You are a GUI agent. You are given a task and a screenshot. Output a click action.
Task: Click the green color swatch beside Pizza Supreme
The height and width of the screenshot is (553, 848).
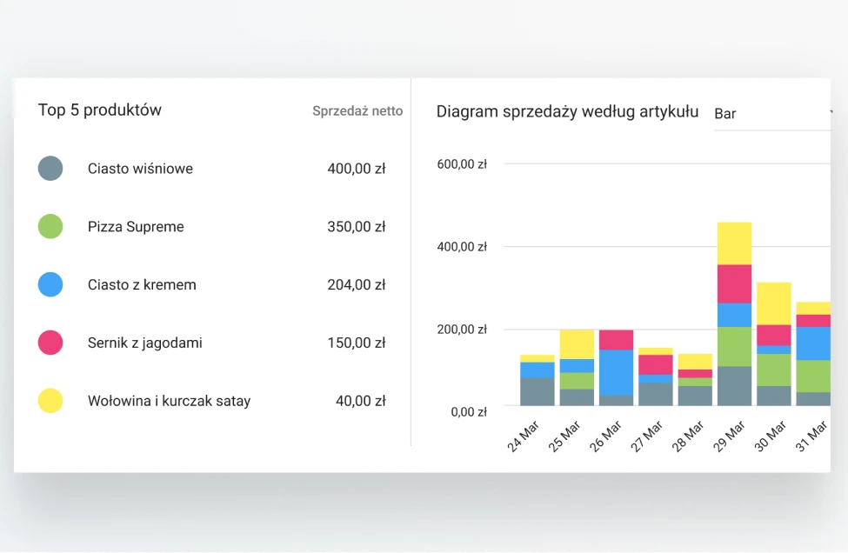click(x=50, y=226)
